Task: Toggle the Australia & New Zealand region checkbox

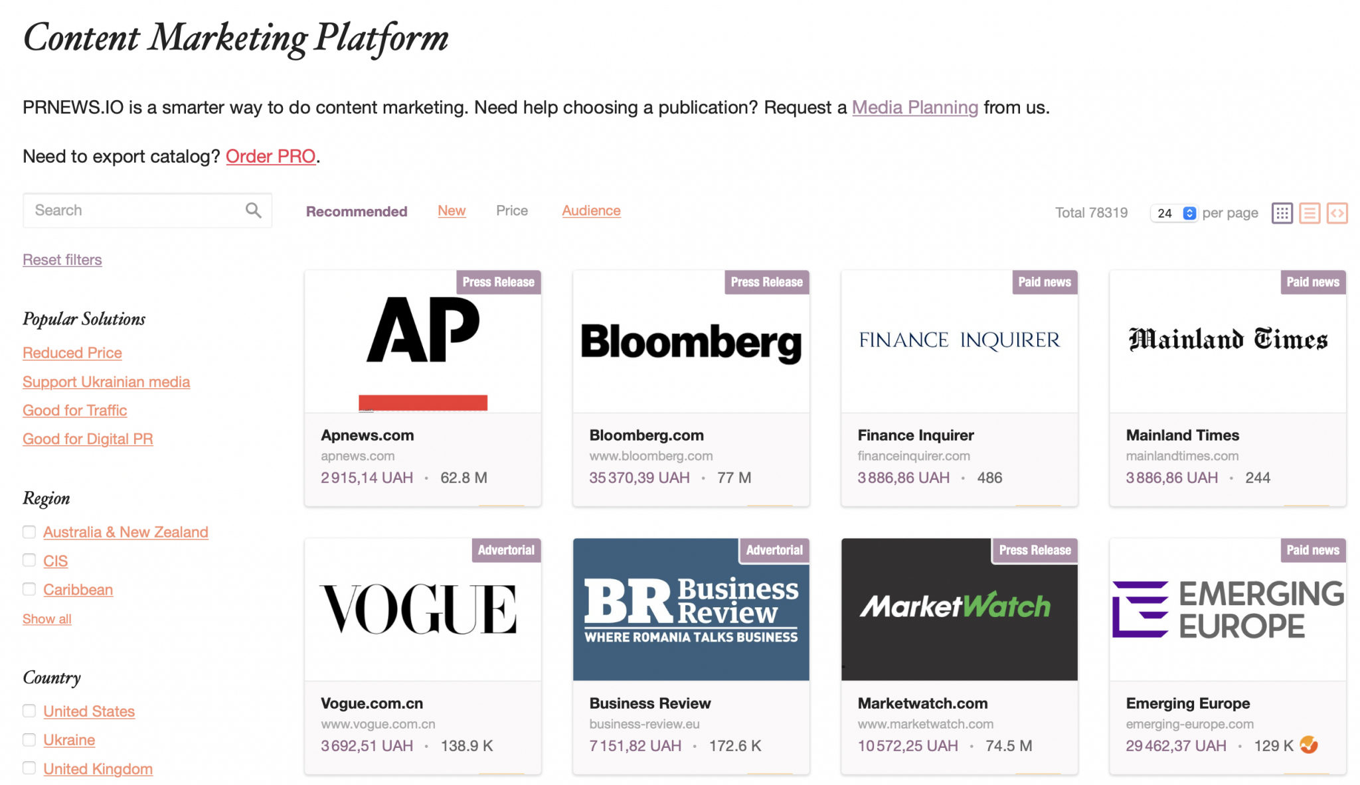Action: click(x=29, y=532)
